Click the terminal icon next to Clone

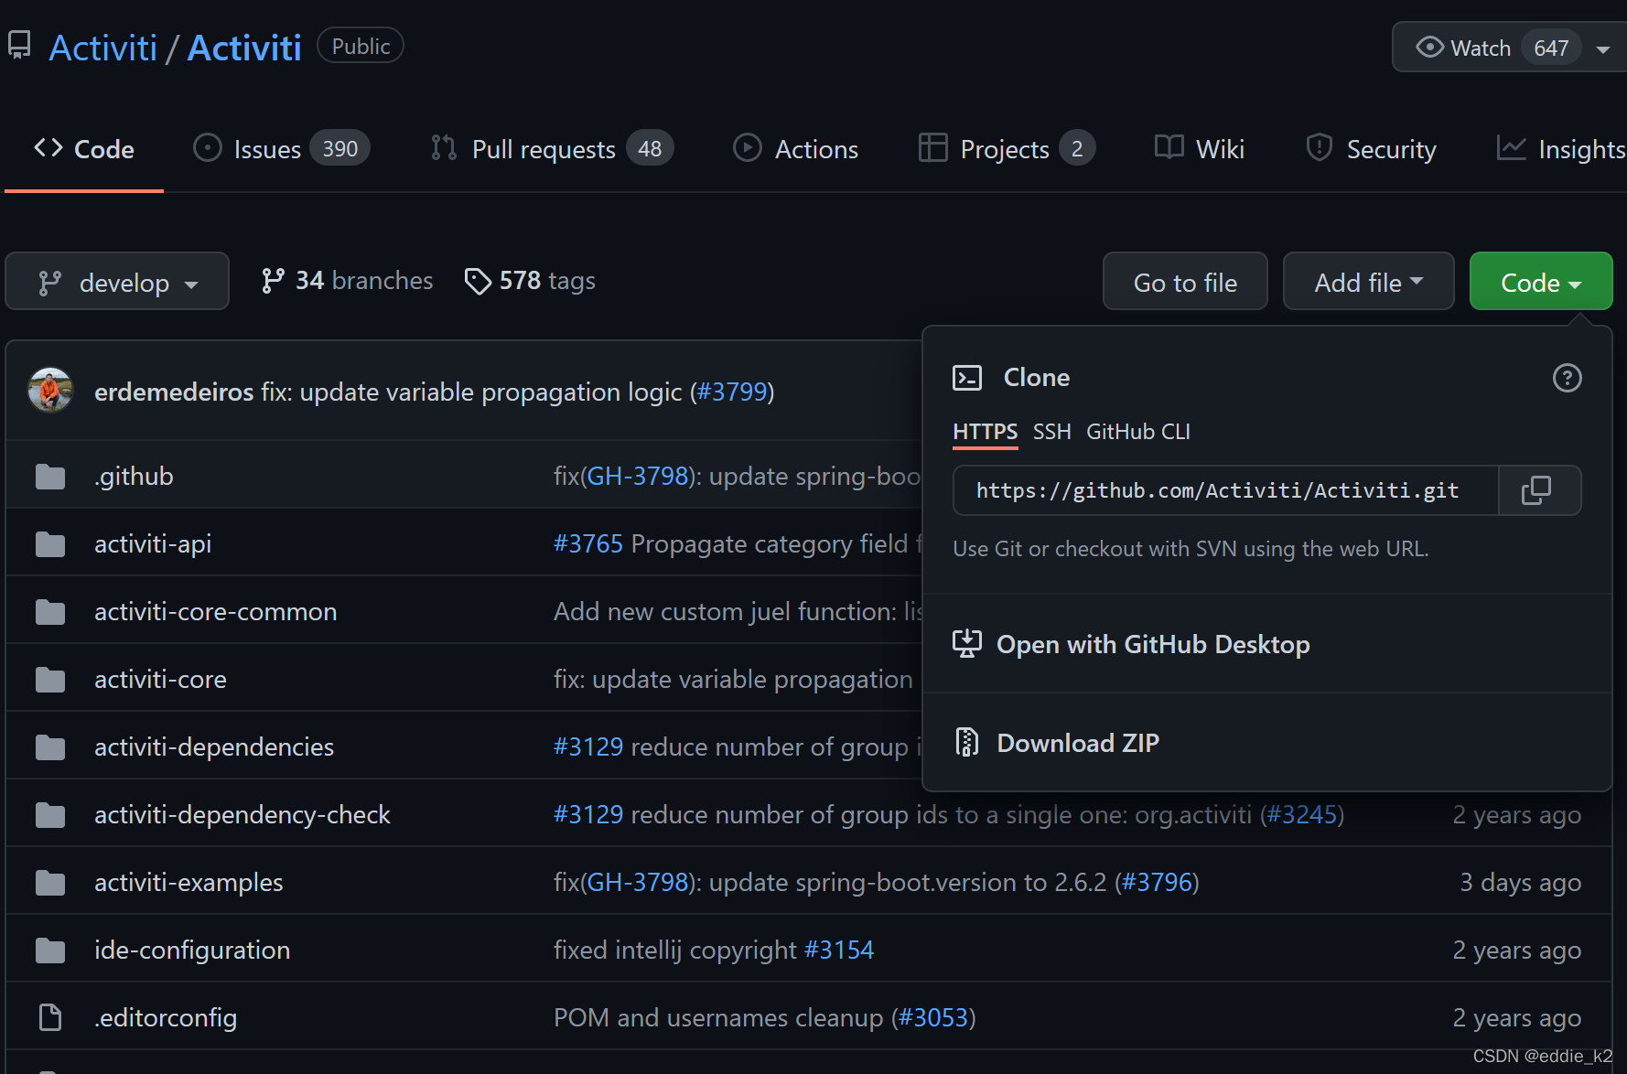click(967, 378)
